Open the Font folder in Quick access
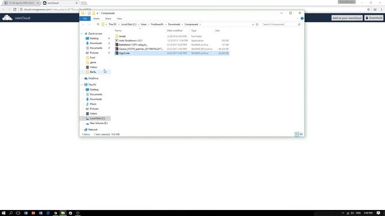 click(x=92, y=58)
